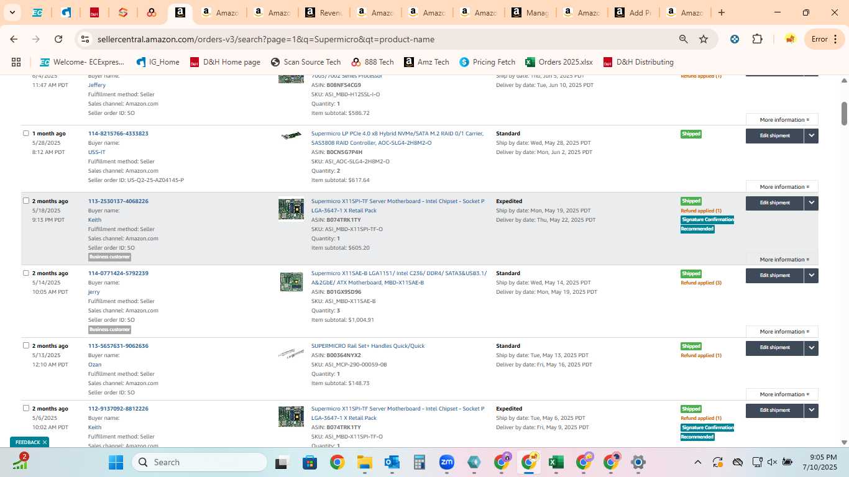Switch to first EC Express browser tab

pyautogui.click(x=37, y=12)
